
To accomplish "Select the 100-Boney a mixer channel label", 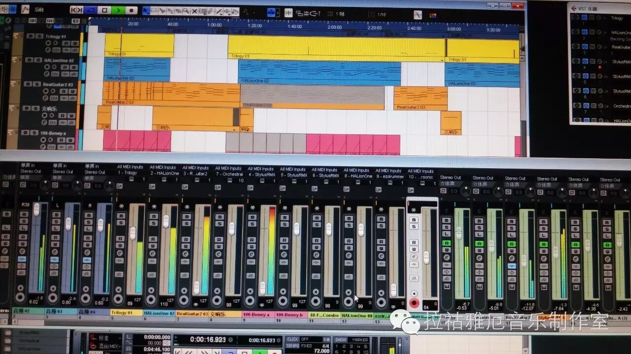I will tap(258, 314).
